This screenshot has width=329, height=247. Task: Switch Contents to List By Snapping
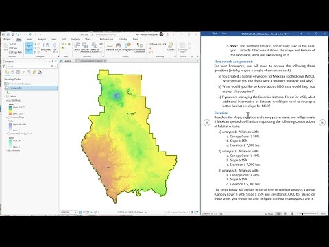pyautogui.click(x=29, y=72)
